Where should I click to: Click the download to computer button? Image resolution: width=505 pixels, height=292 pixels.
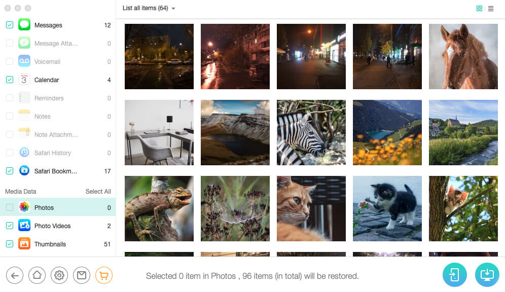pyautogui.click(x=487, y=275)
